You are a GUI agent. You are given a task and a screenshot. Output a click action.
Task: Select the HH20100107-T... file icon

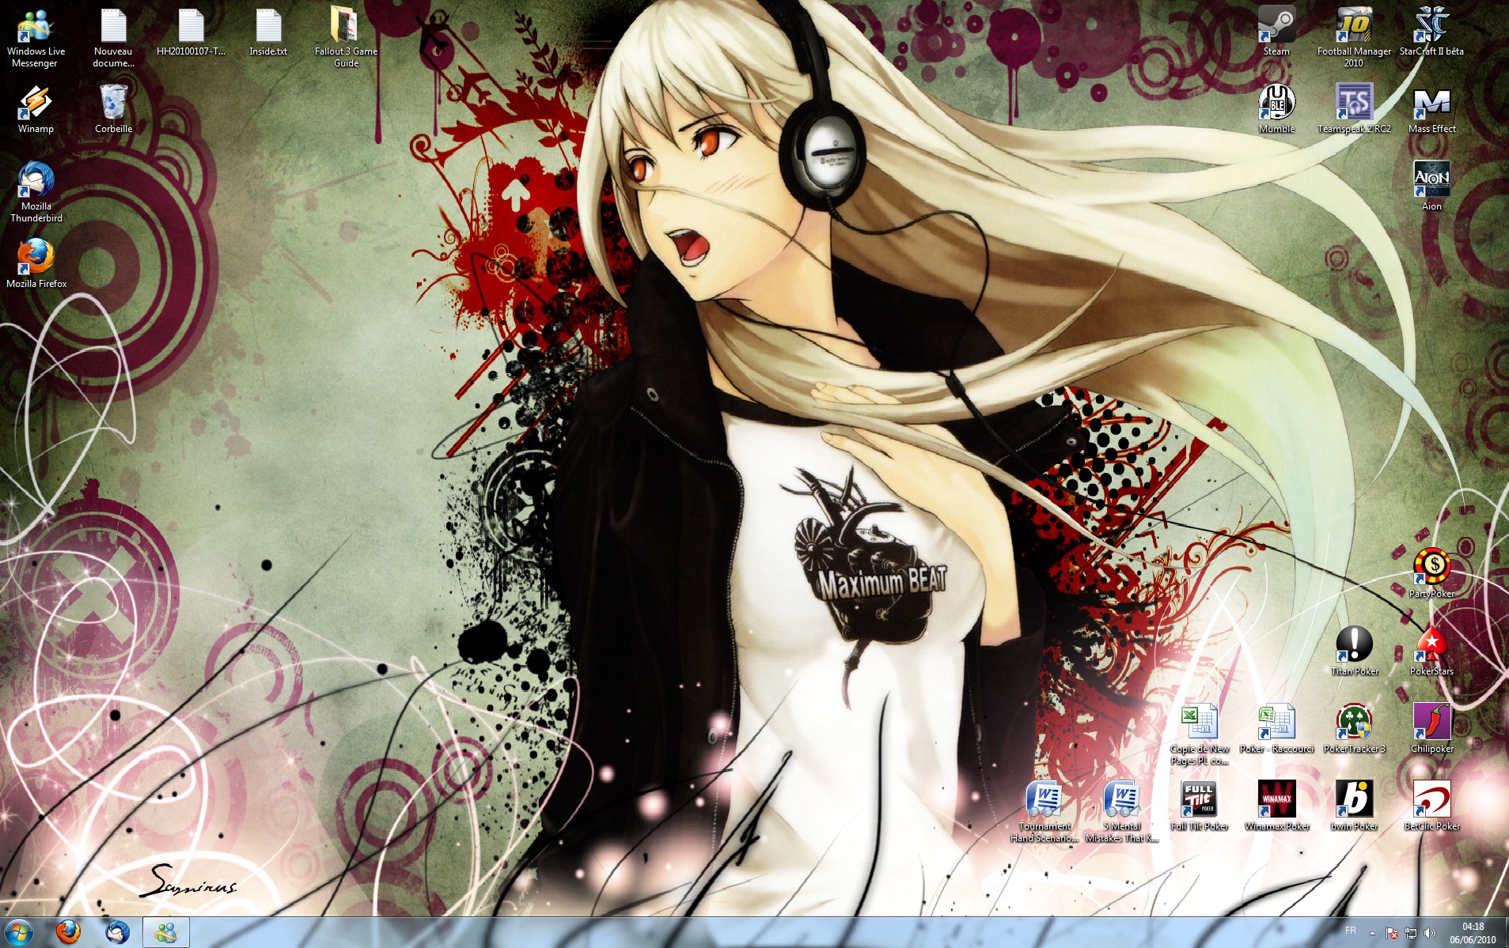191,32
